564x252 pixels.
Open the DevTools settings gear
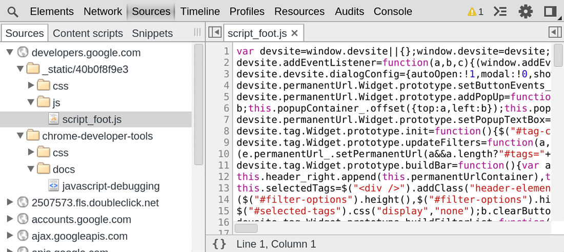click(526, 11)
